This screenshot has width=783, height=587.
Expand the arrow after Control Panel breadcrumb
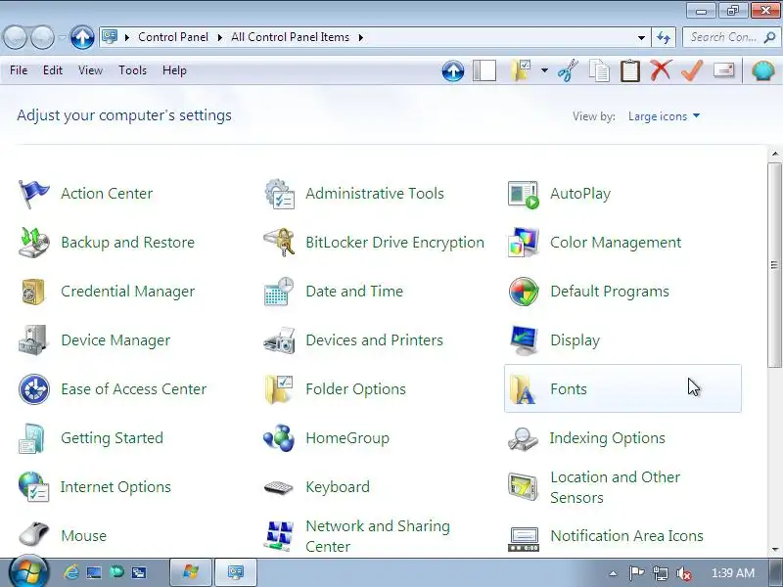[x=219, y=37]
